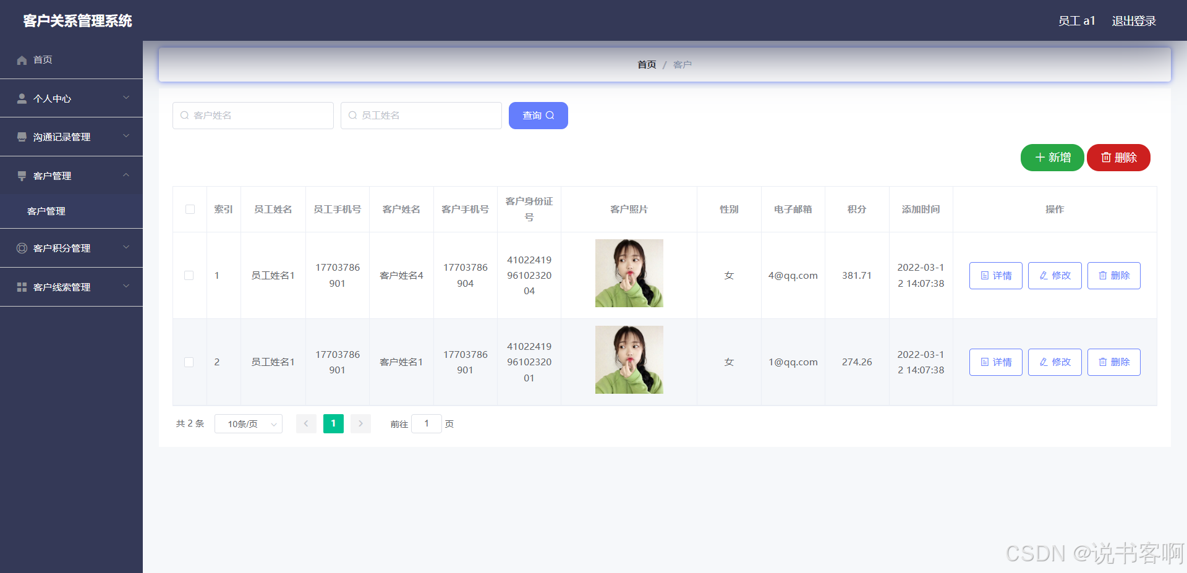Select page number 1 in pagination
1187x573 pixels.
click(x=333, y=423)
